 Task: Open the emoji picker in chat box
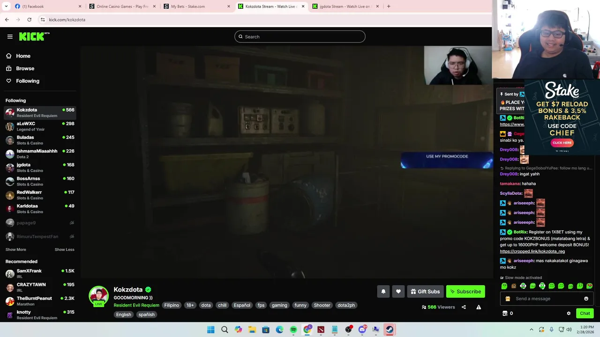click(586, 299)
